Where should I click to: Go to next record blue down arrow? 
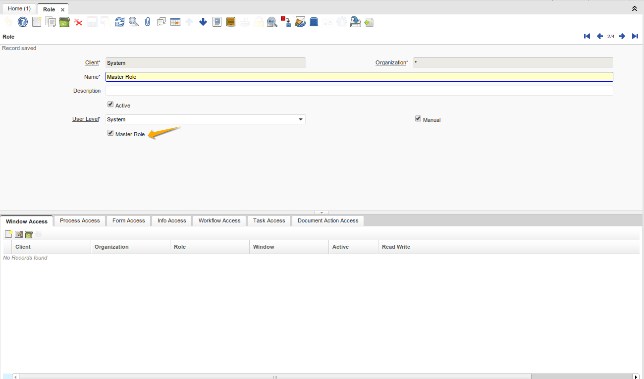coord(203,22)
